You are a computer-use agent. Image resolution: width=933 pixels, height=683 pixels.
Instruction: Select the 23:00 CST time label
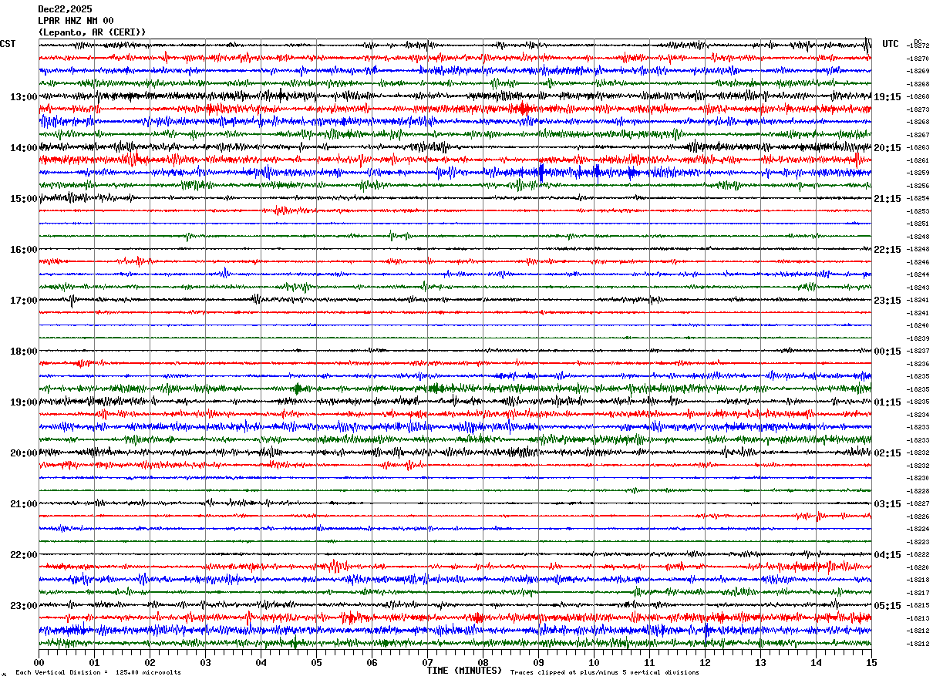point(24,606)
